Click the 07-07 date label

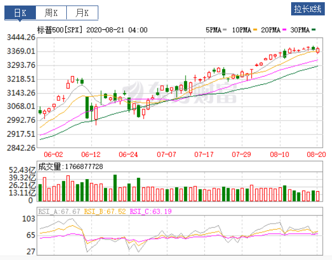[166, 155]
